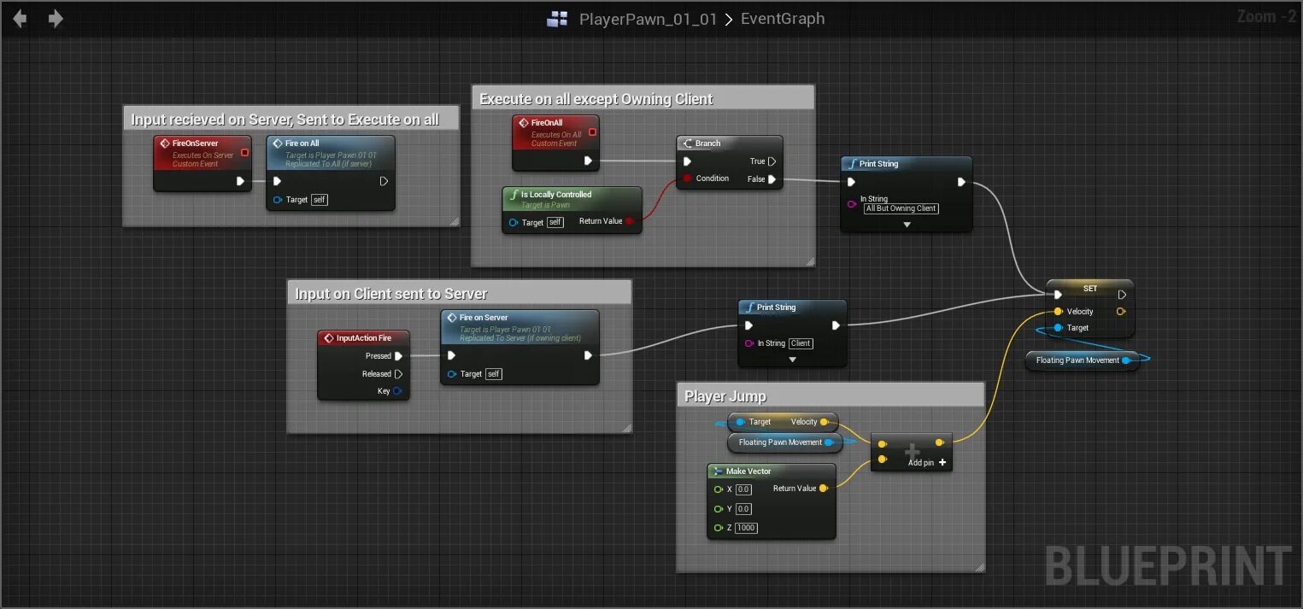Click Velocity output pin in Player Jump
The width and height of the screenshot is (1303, 609).
(824, 422)
